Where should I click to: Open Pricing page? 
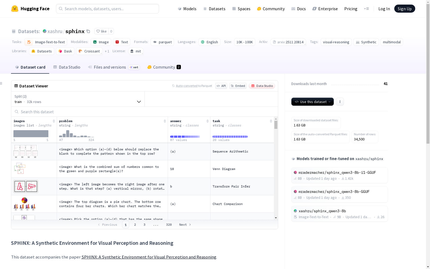(351, 9)
